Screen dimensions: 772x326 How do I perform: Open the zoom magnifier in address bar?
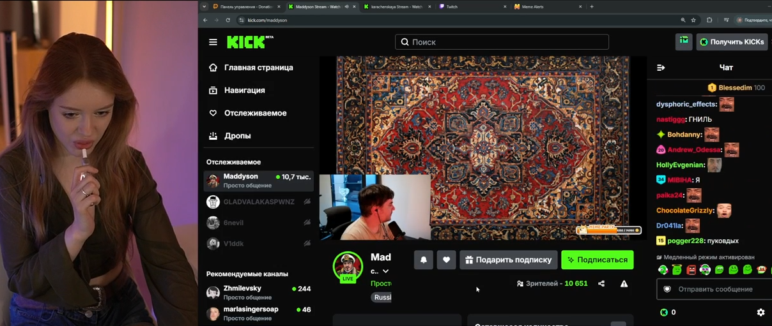(x=683, y=20)
